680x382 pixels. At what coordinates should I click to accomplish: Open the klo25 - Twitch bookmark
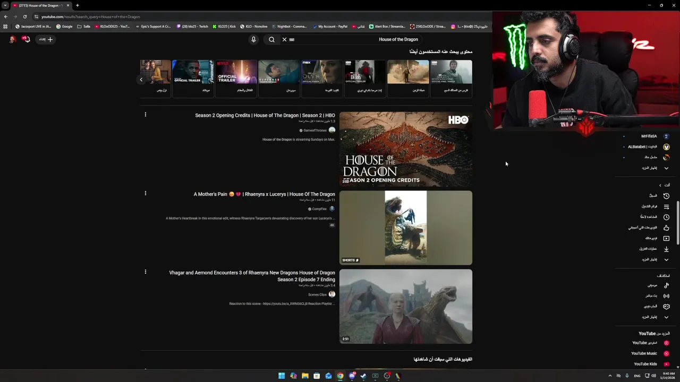coord(193,27)
